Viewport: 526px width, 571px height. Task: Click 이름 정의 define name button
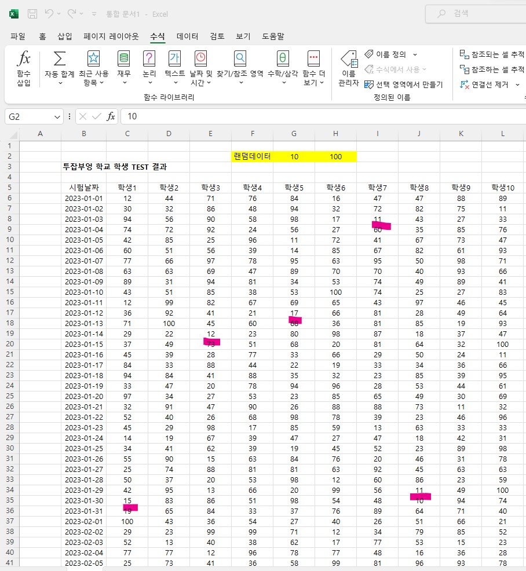[x=385, y=54]
